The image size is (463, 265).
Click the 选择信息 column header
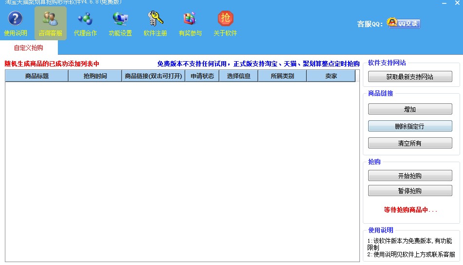(x=239, y=76)
